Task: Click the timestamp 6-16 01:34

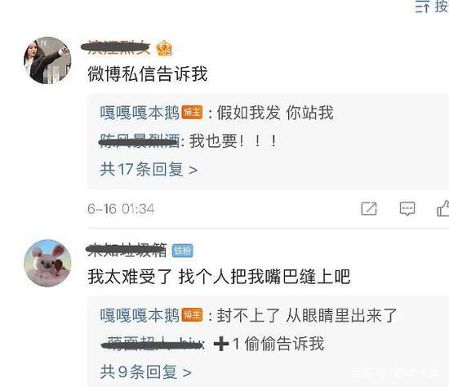Action: 121,209
